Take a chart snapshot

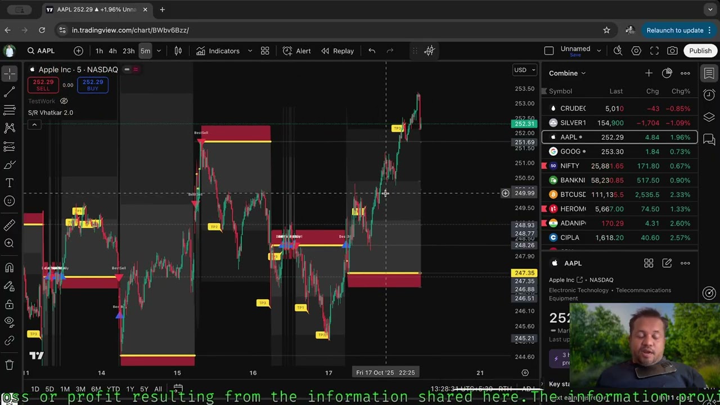(672, 51)
